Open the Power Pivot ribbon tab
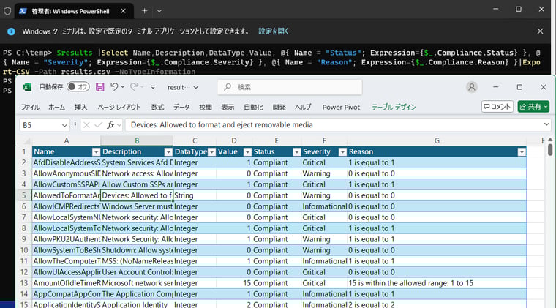Screen dimensions: 556x308 point(341,107)
